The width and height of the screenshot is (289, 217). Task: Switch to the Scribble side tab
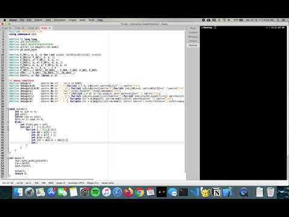tap(193, 41)
